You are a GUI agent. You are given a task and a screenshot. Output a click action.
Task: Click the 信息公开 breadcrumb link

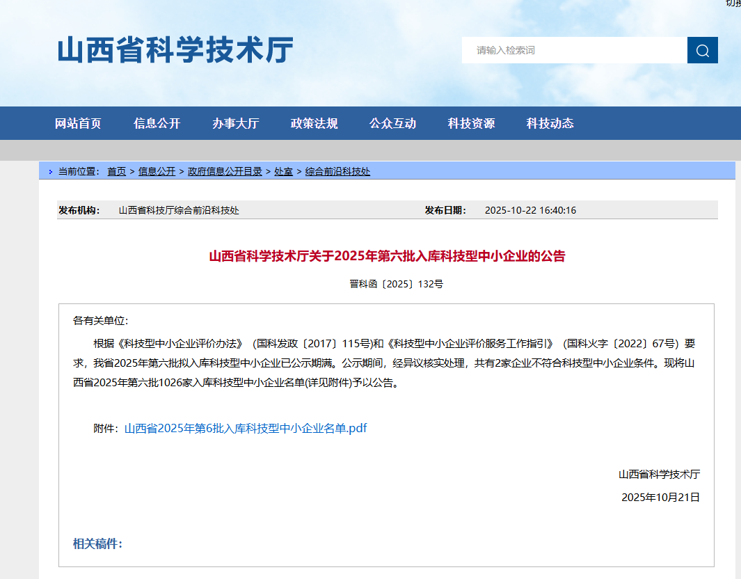(x=157, y=171)
